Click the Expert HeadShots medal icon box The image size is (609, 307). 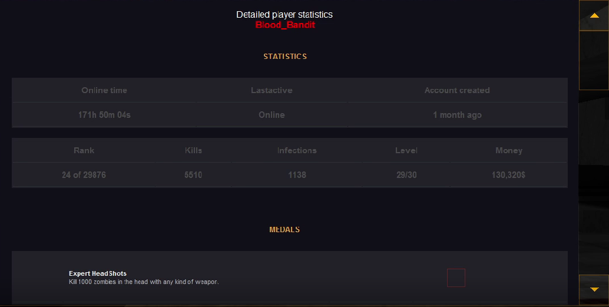(x=456, y=278)
